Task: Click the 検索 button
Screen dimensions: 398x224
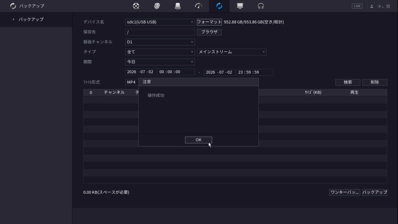Action: click(348, 82)
